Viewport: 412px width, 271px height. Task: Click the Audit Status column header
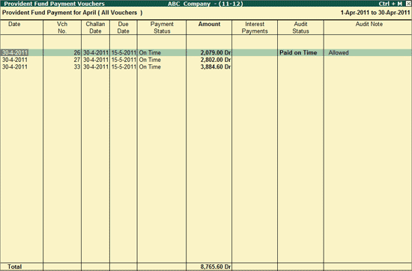[300, 28]
